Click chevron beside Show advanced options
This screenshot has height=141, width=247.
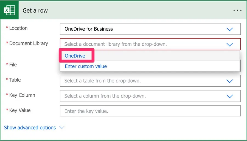tap(62, 128)
